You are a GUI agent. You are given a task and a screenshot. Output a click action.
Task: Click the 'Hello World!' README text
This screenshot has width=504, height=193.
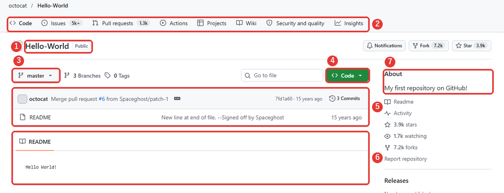coord(41,167)
